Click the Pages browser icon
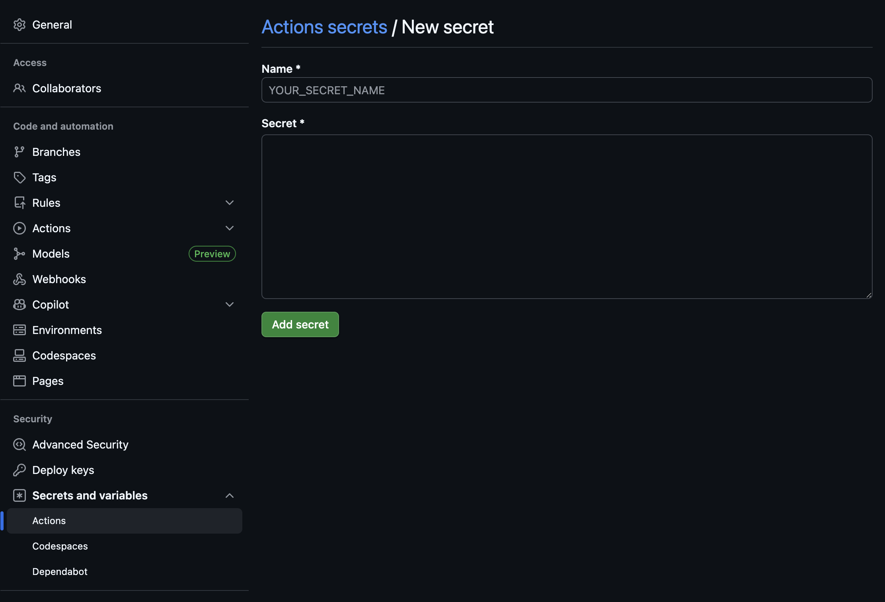 (19, 381)
